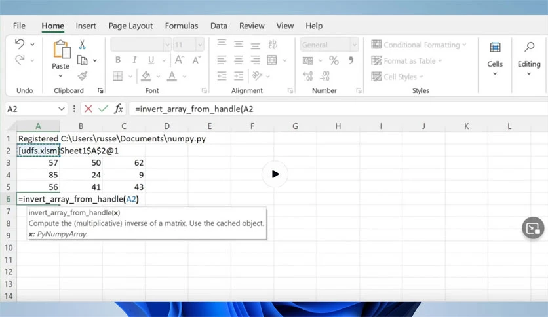
Task: Switch to the Formulas tab
Action: pyautogui.click(x=182, y=26)
